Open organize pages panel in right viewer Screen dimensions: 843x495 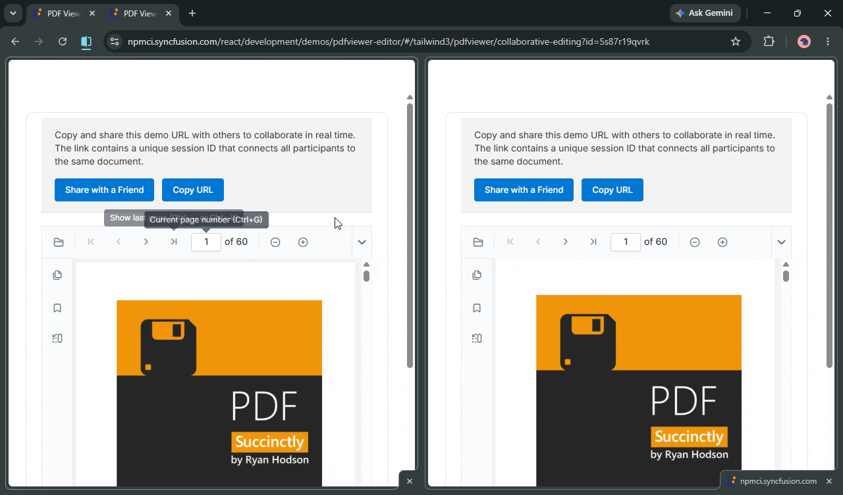point(477,338)
